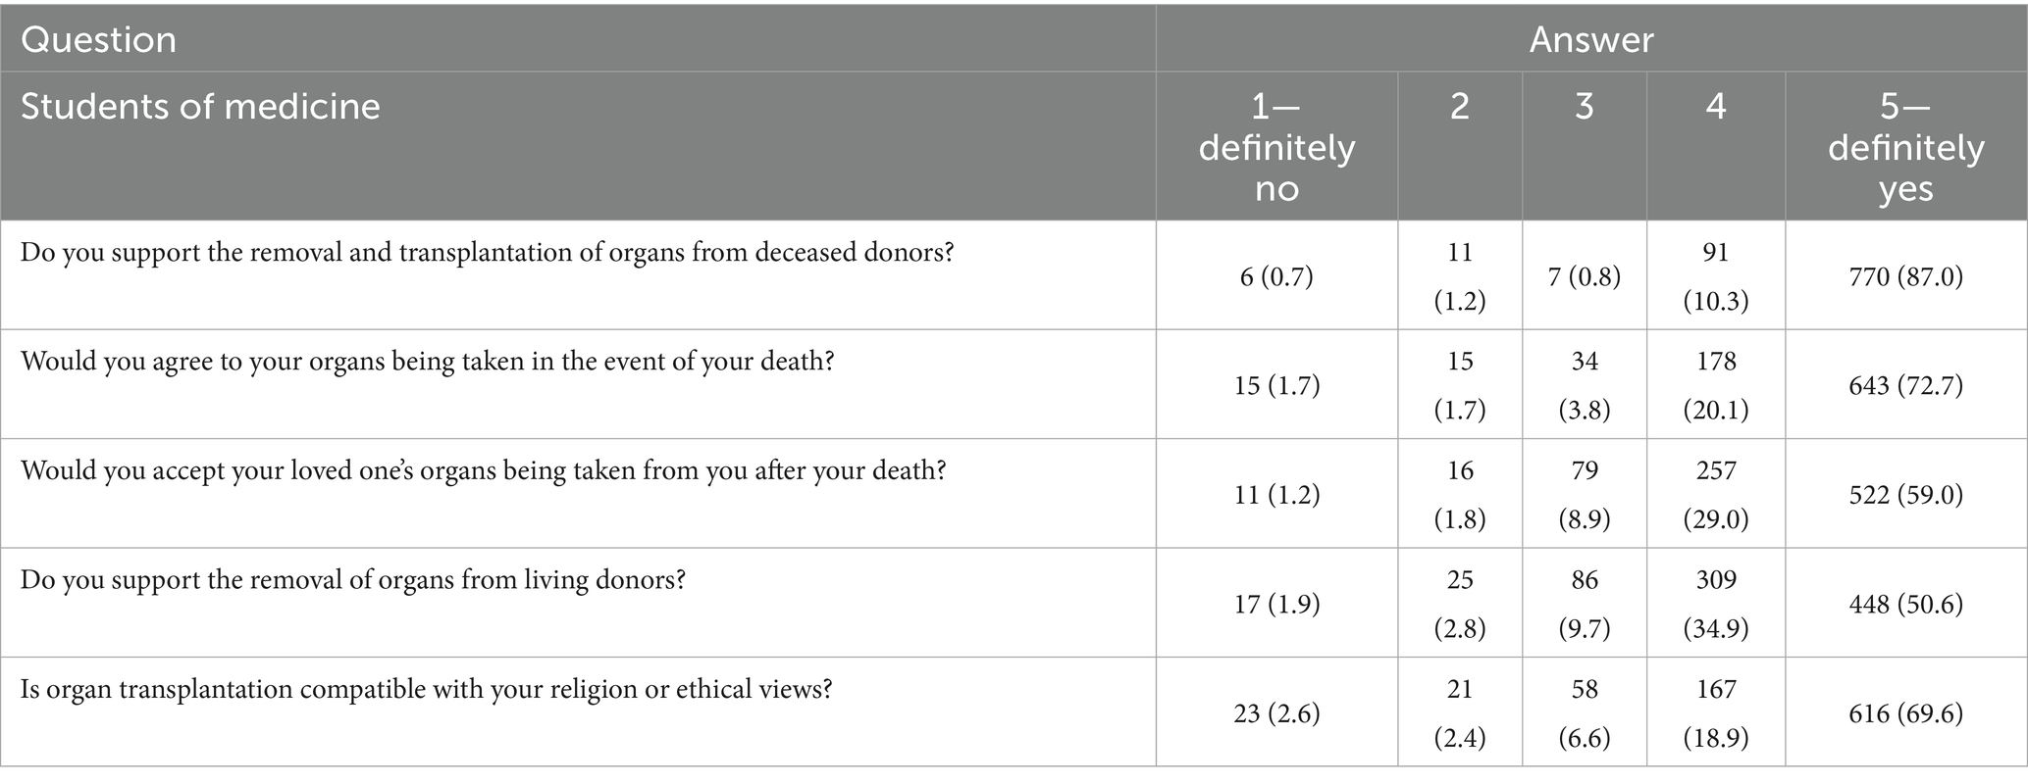Image resolution: width=2028 pixels, height=784 pixels.
Task: Click the 'Question' column header
Action: [98, 40]
